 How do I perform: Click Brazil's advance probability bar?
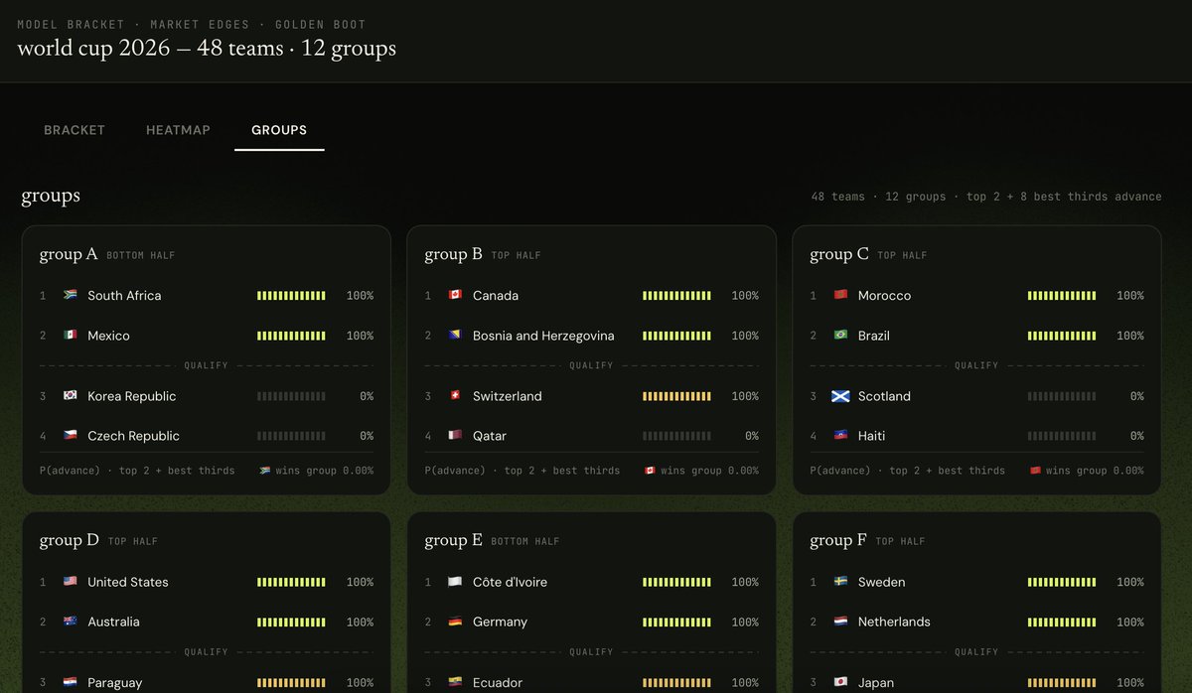[1062, 336]
